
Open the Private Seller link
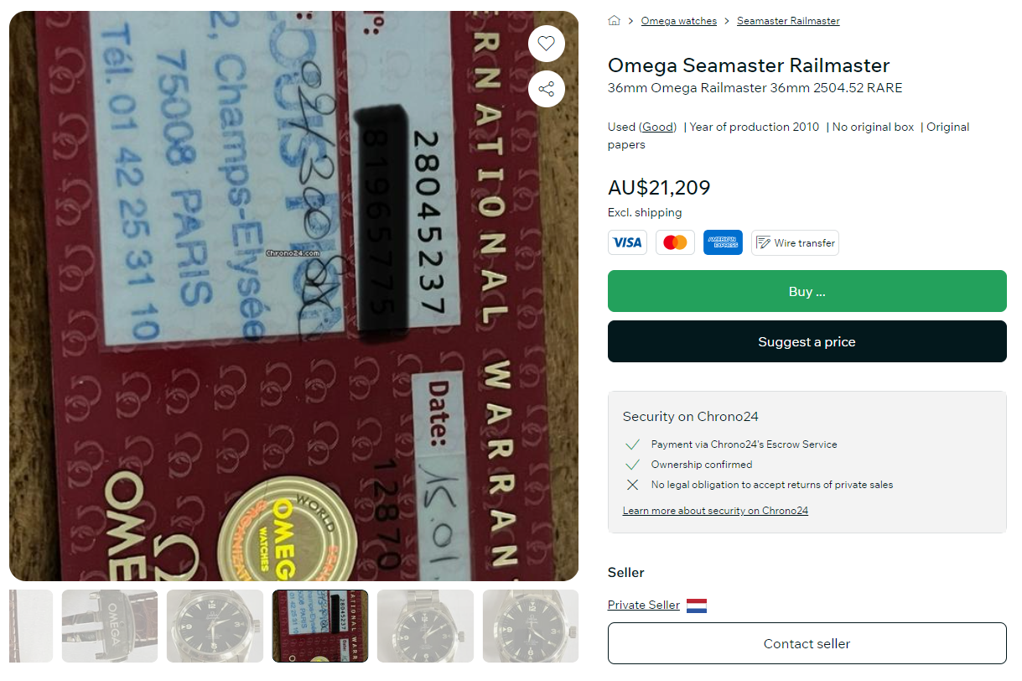coord(644,605)
